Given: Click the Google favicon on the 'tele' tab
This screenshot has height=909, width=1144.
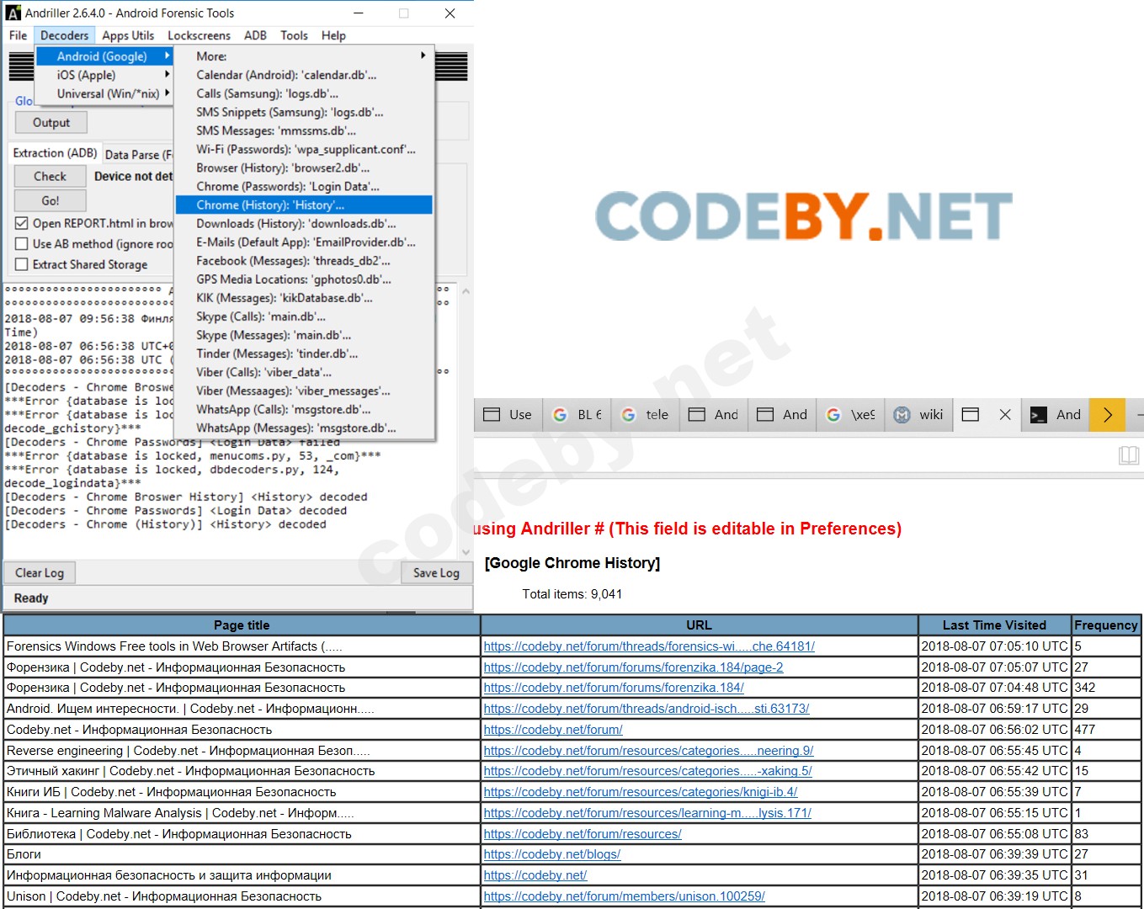Looking at the screenshot, I should 629,414.
